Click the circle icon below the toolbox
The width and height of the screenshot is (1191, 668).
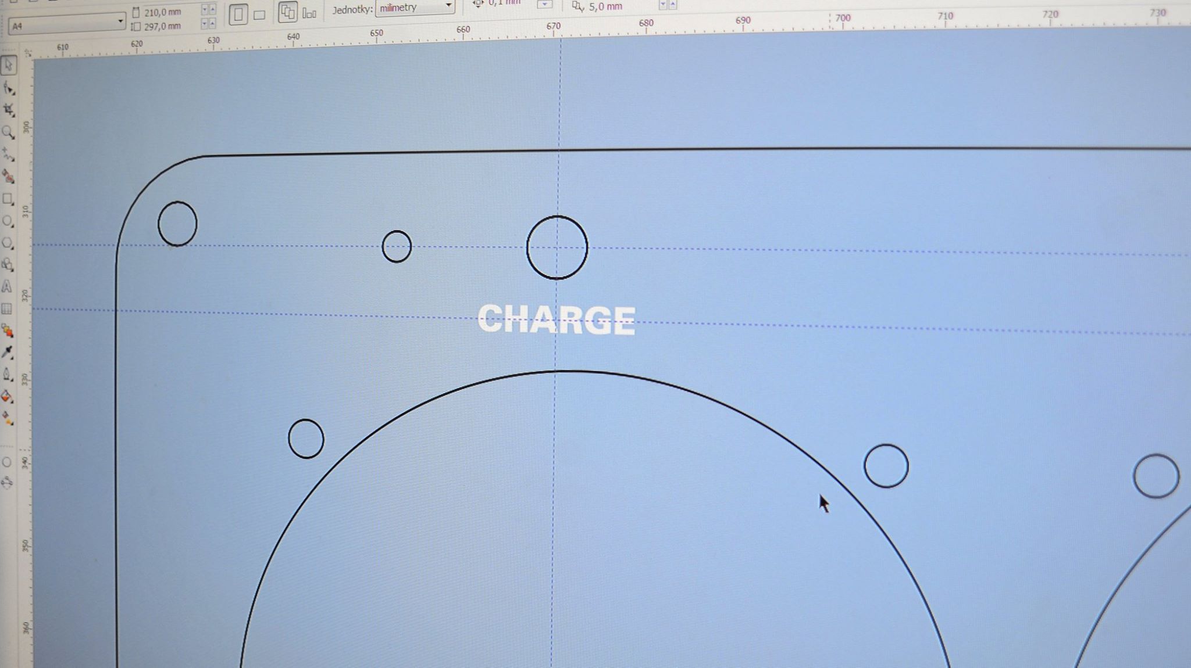(6, 462)
